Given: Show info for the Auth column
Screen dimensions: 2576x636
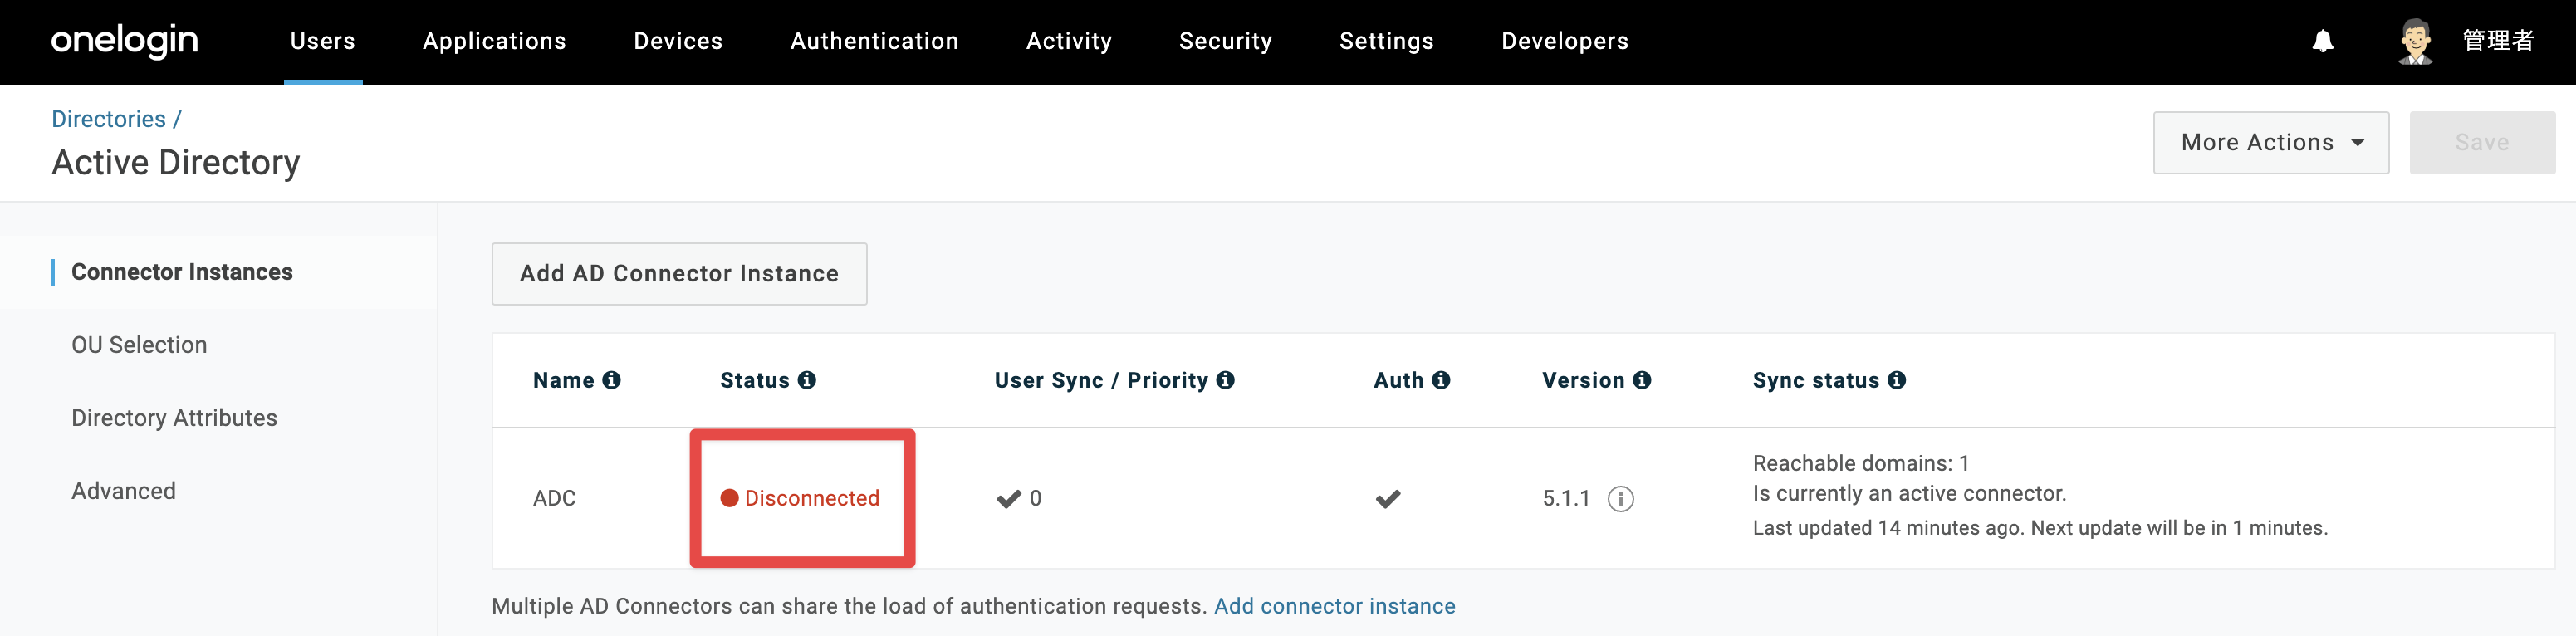Looking at the screenshot, I should [x=1441, y=380].
